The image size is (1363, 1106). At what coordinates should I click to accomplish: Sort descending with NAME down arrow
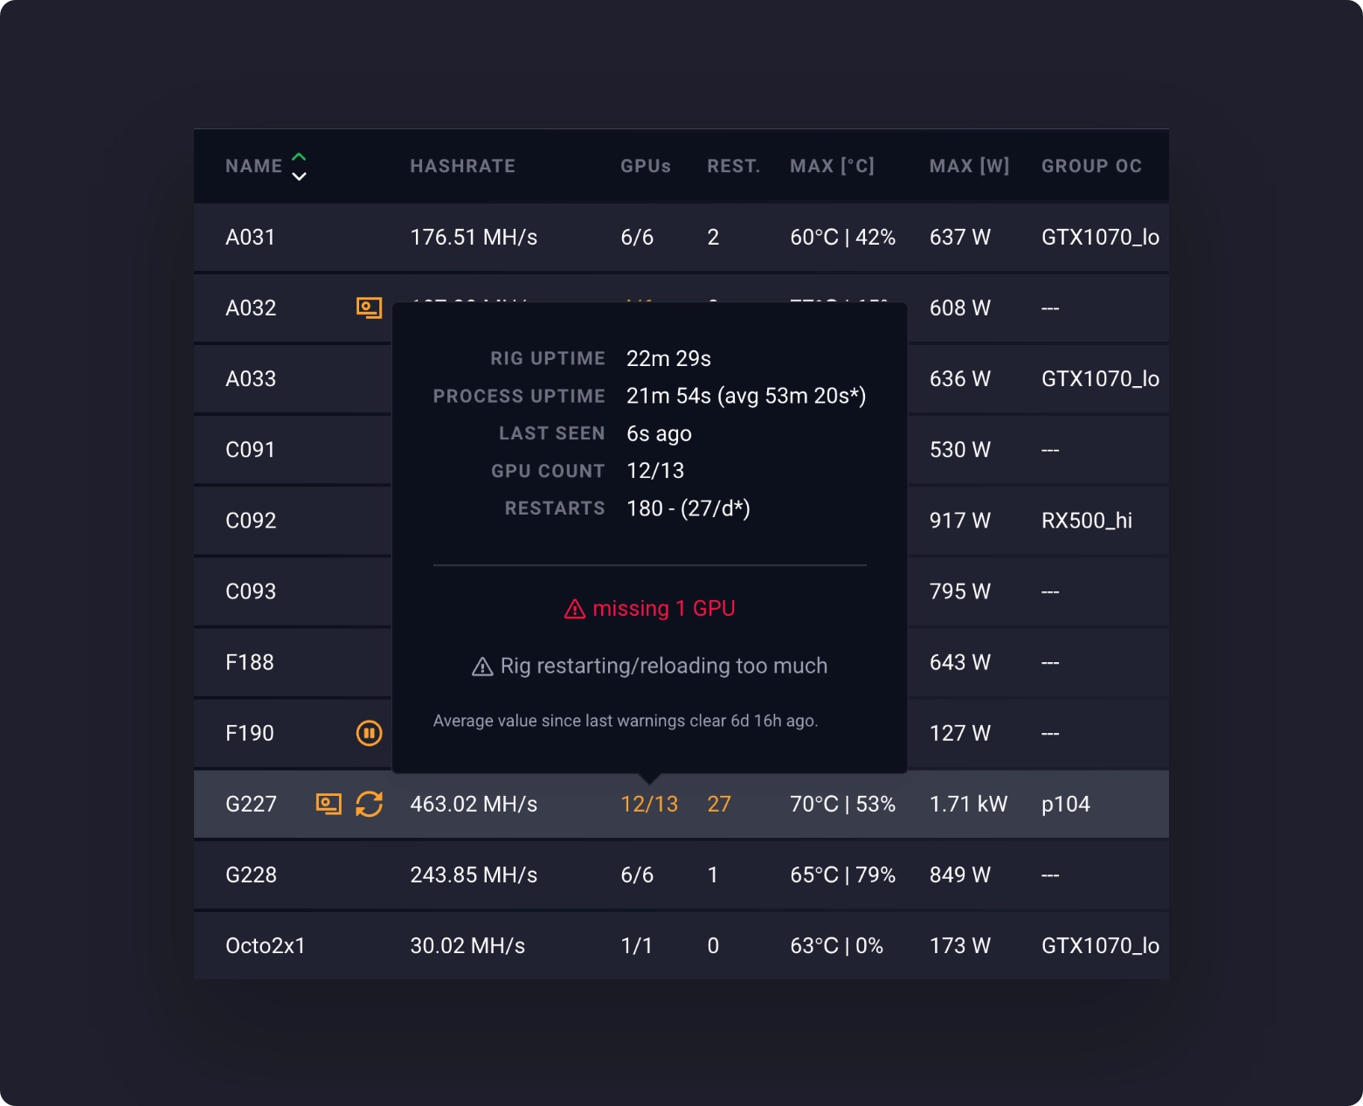(x=299, y=176)
